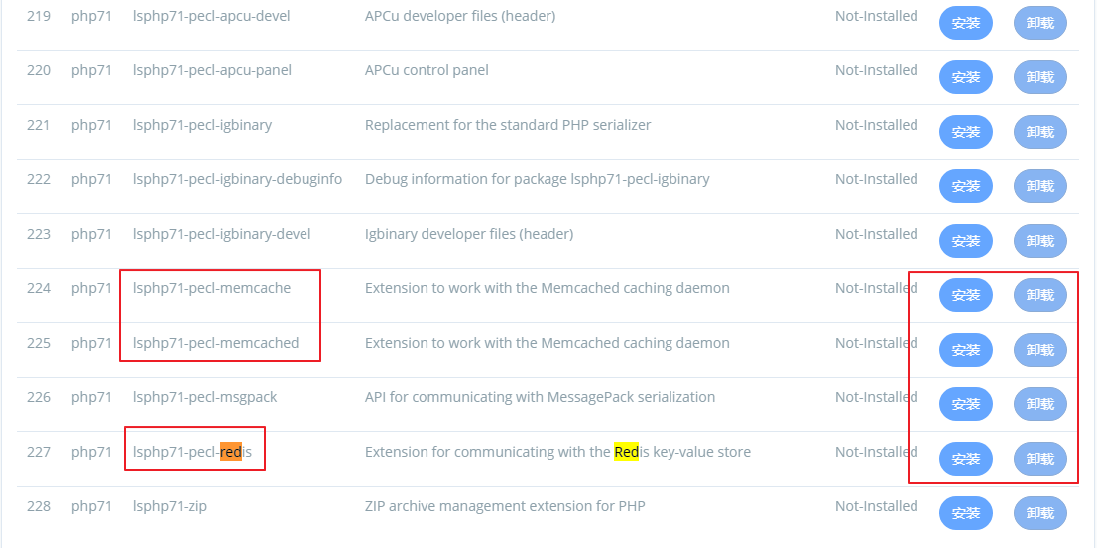Install the lsphp71-pecl-igbinary-debuginfo package
Viewport: 1097px width, 548px height.
(965, 186)
